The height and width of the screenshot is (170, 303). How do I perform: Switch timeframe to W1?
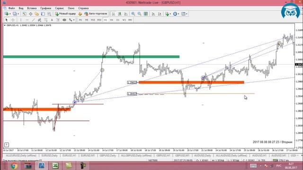coord(124,20)
